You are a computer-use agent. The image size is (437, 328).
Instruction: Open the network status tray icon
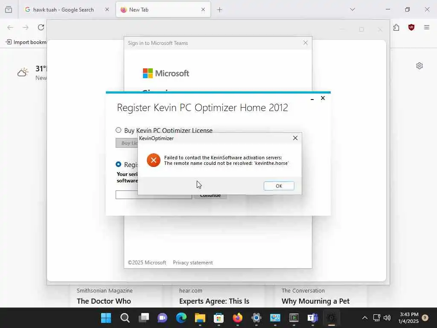377,318
